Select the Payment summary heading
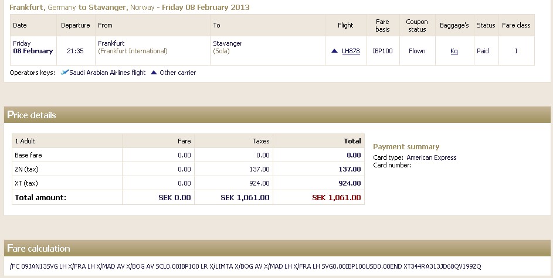 406,147
